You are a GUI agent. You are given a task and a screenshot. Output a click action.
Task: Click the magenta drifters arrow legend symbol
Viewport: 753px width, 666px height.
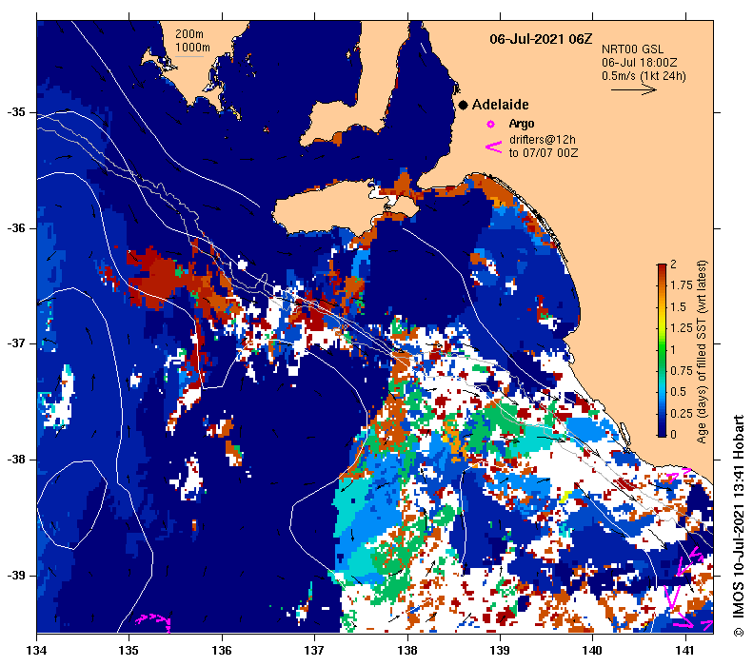click(493, 147)
